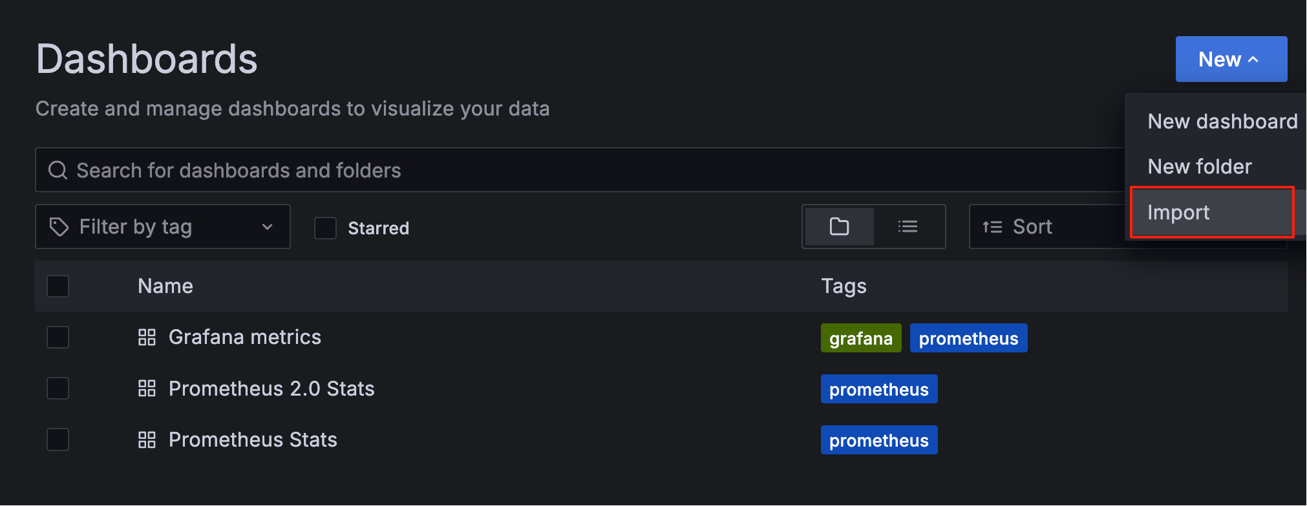Click the tag icon in filter
The image size is (1307, 506).
pos(59,227)
